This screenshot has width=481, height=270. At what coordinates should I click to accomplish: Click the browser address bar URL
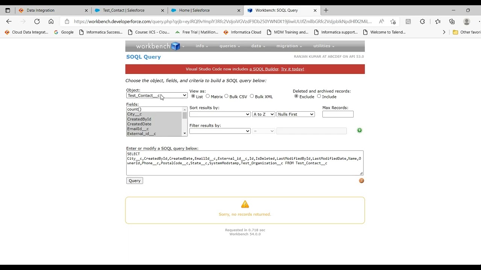[223, 21]
